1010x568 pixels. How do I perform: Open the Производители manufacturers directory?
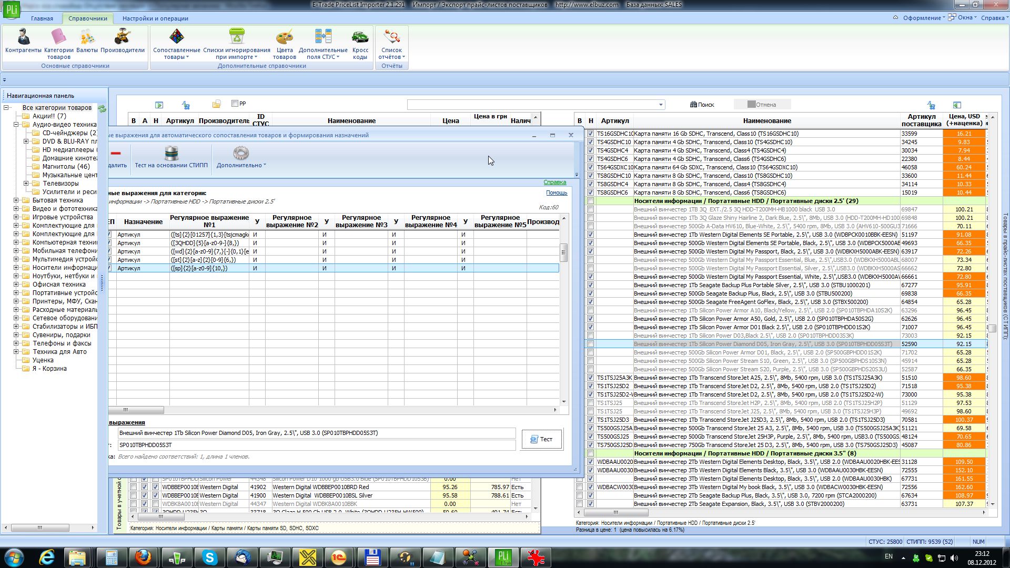pos(123,41)
